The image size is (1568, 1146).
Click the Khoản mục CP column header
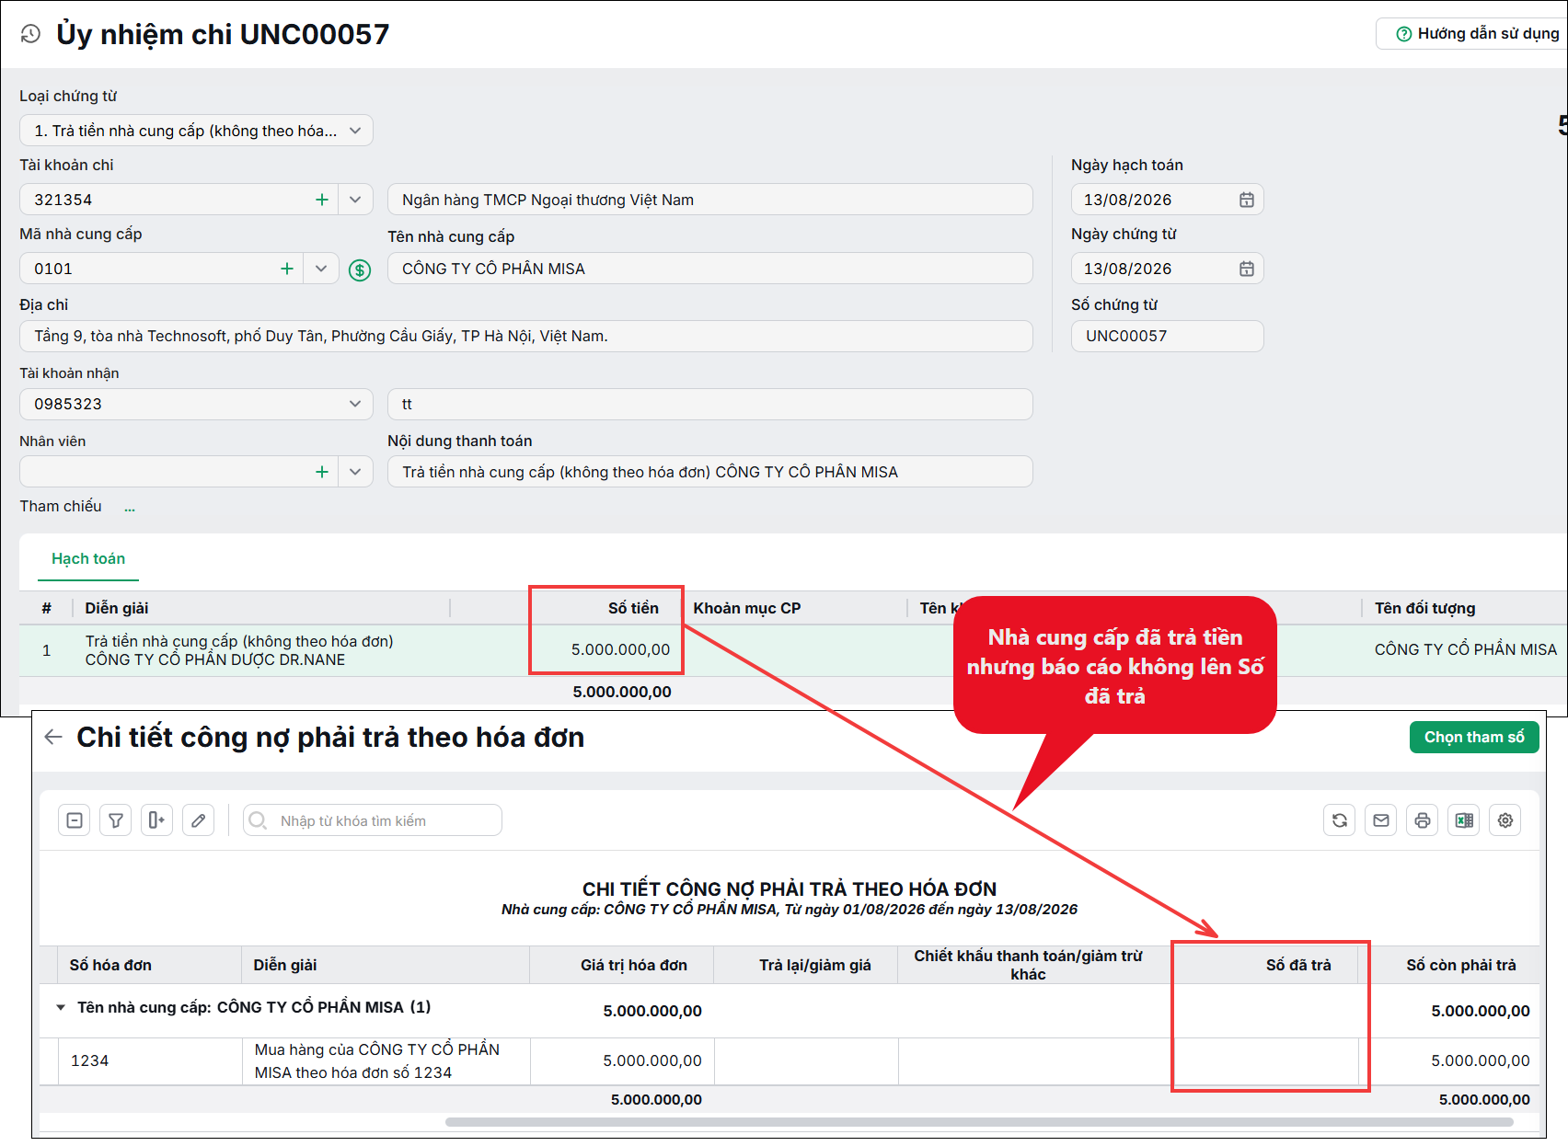pyautogui.click(x=747, y=608)
